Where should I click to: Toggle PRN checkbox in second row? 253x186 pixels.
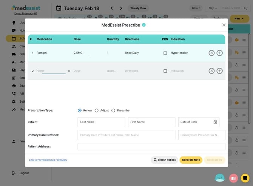[x=165, y=71]
